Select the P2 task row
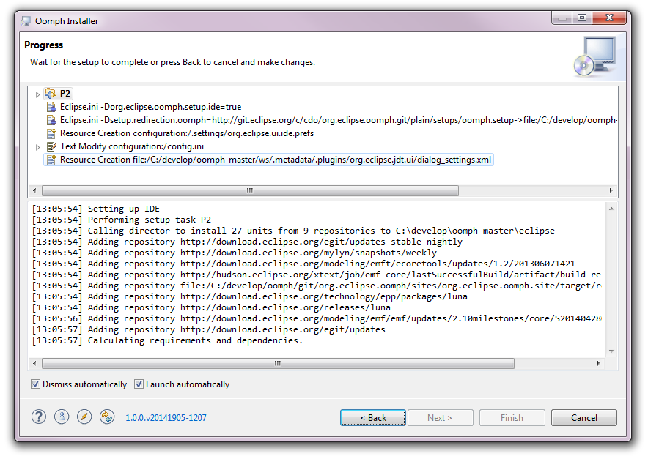The width and height of the screenshot is (648, 459). pos(58,94)
